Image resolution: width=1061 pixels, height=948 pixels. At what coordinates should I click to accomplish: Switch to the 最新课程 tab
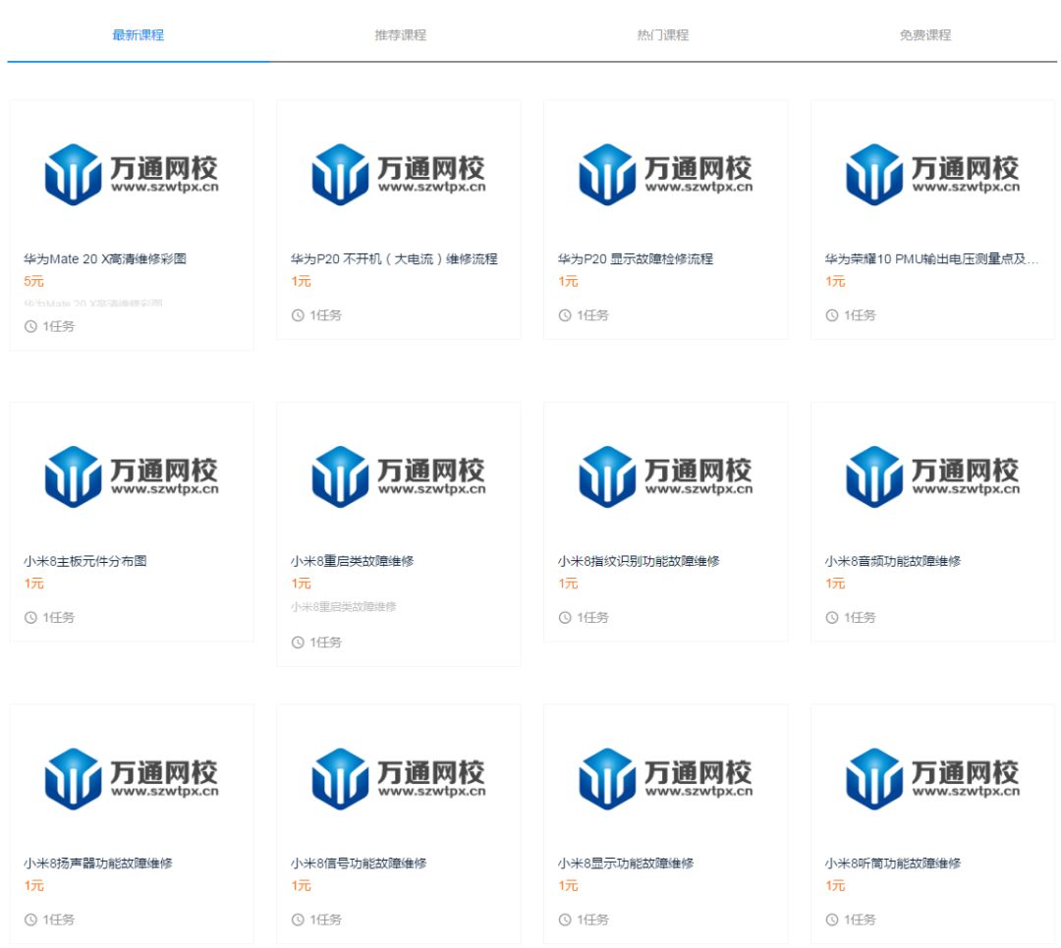(139, 35)
